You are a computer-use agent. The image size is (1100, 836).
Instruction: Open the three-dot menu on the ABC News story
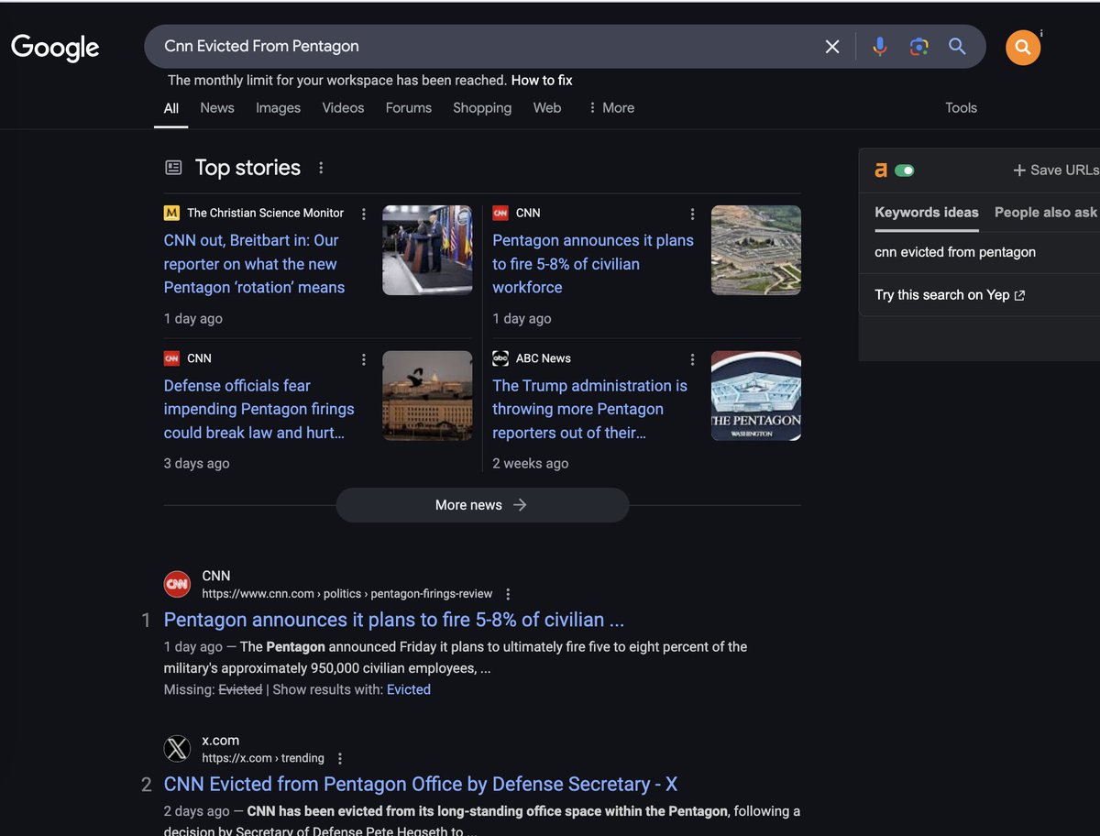point(692,358)
